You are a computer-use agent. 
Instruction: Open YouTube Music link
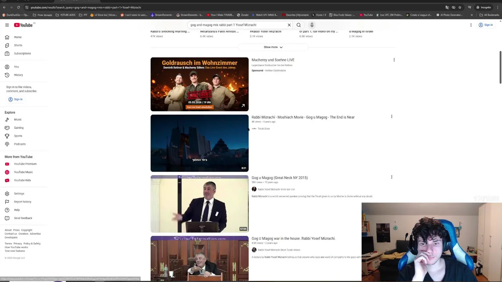24,172
